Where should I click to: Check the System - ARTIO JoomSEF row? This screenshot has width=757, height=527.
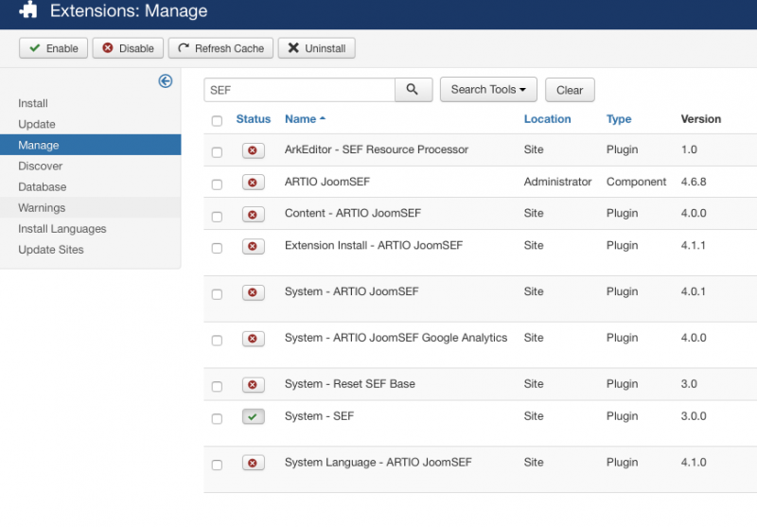218,294
